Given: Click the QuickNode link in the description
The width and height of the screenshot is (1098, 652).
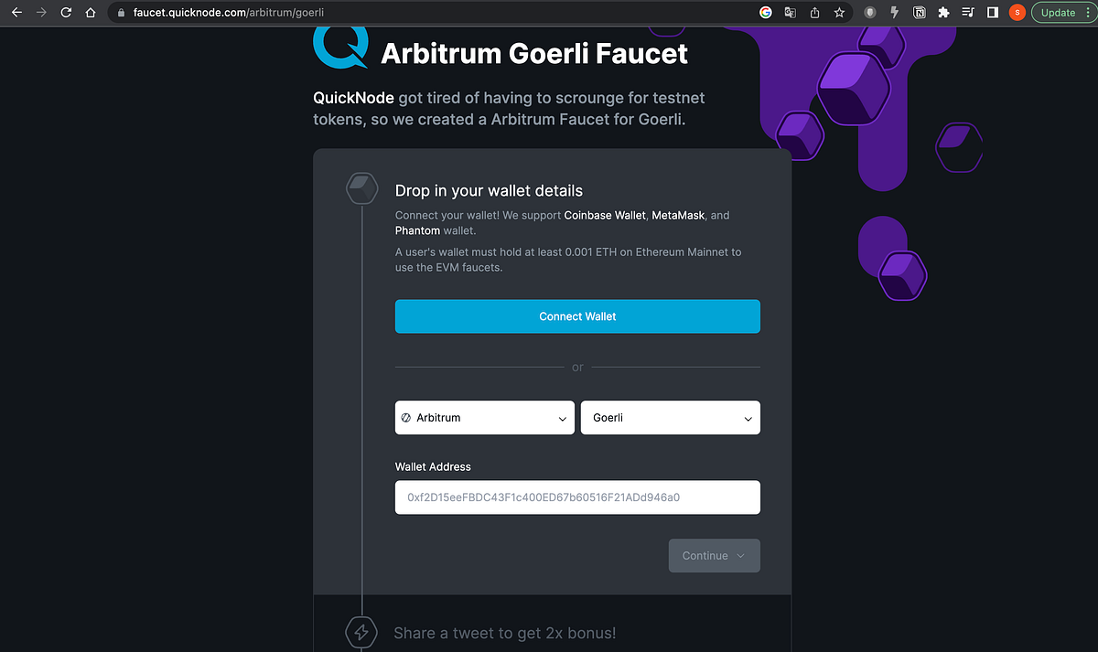Looking at the screenshot, I should tap(354, 98).
